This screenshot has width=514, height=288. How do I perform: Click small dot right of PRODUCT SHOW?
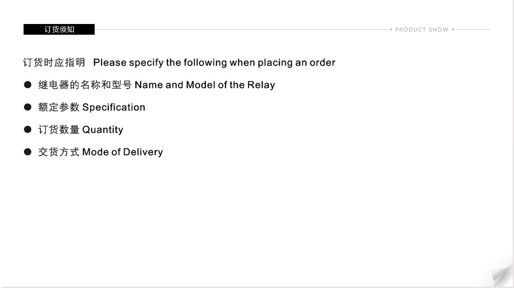click(453, 30)
